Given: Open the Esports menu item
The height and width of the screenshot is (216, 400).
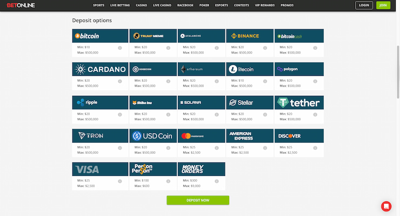Looking at the screenshot, I should (222, 5).
